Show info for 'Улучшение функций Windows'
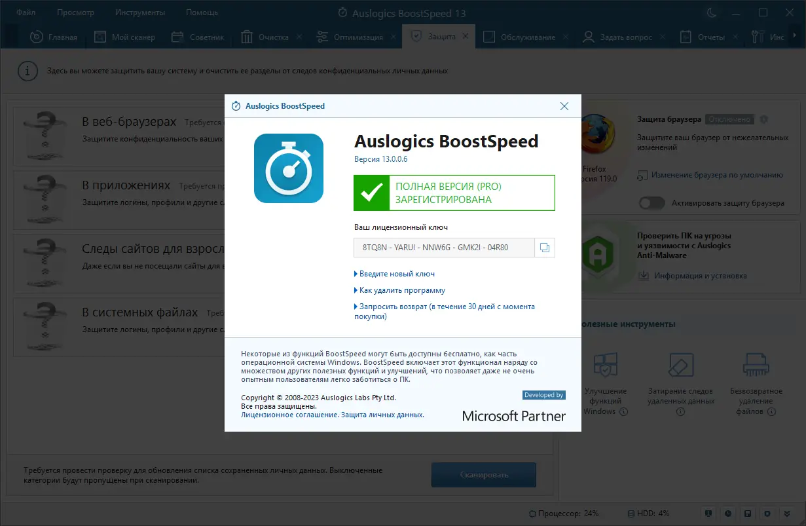Image resolution: width=806 pixels, height=526 pixels. (x=623, y=411)
